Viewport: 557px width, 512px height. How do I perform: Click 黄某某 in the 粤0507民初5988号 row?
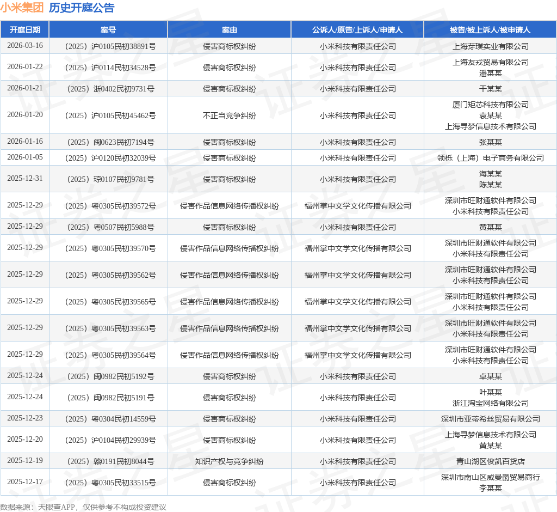click(x=491, y=227)
